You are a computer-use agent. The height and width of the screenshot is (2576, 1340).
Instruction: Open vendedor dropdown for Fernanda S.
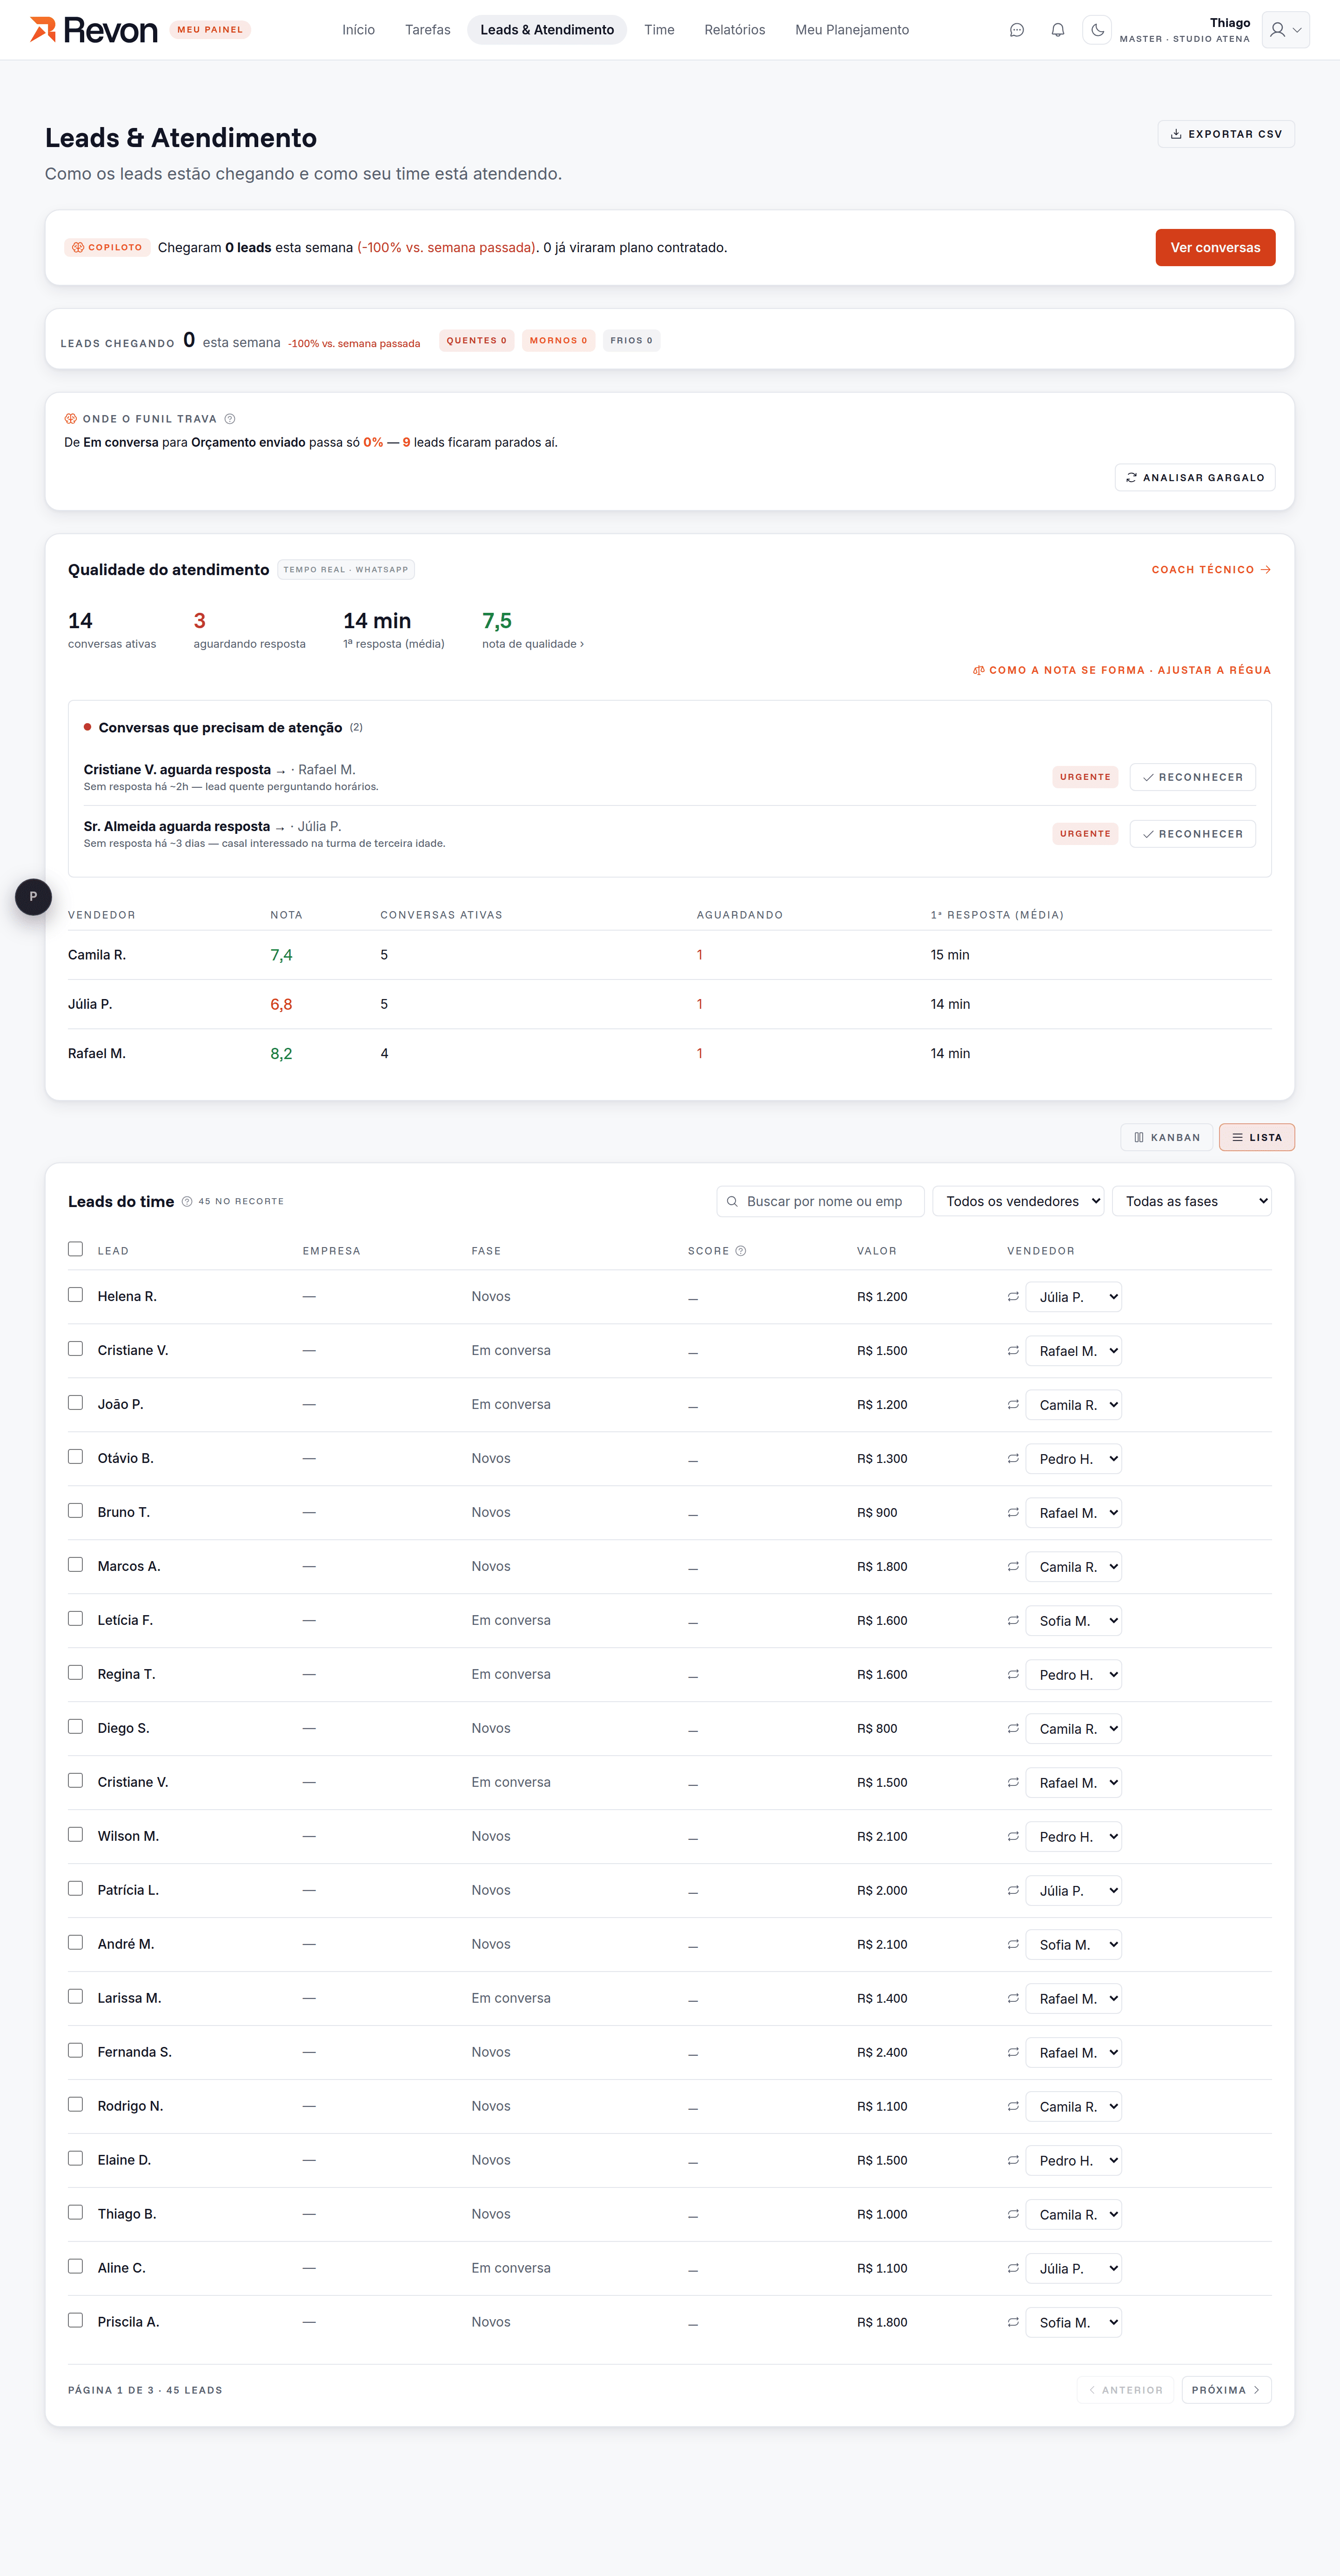pyautogui.click(x=1073, y=2053)
